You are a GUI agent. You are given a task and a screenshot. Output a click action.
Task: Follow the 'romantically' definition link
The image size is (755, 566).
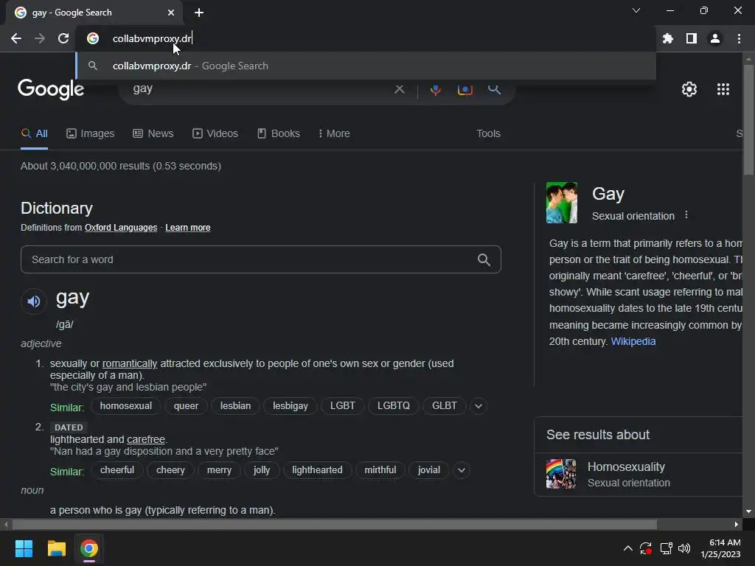pos(130,364)
